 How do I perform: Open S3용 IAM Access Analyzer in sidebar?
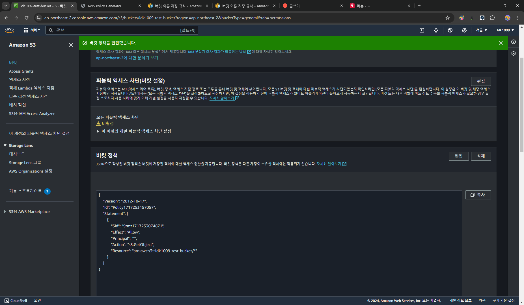32,114
